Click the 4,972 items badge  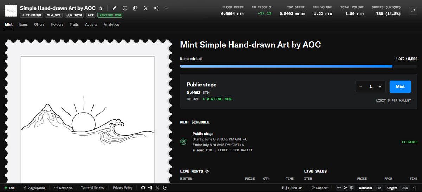pos(53,15)
